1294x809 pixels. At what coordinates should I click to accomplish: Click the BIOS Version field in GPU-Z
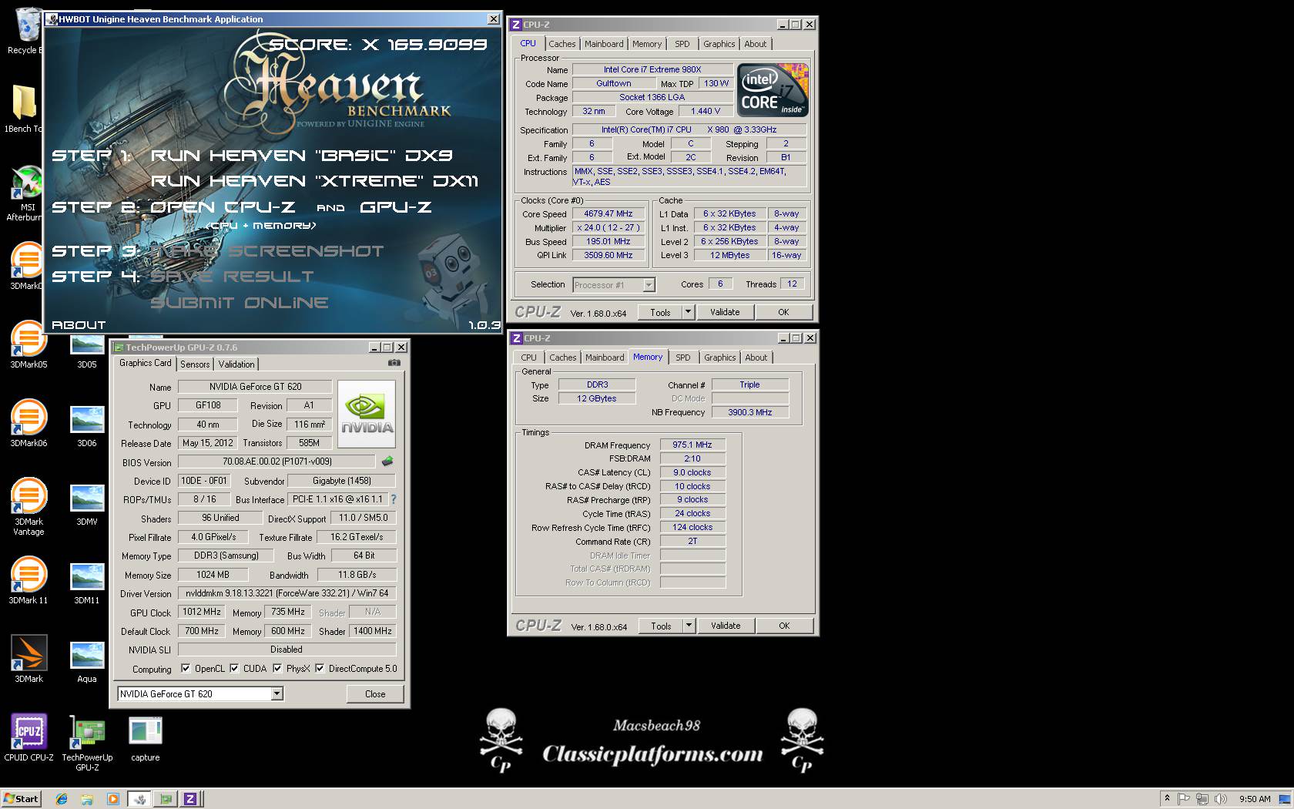click(277, 462)
